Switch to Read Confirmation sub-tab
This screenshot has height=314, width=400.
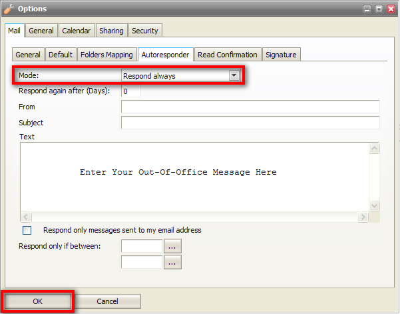tap(228, 55)
